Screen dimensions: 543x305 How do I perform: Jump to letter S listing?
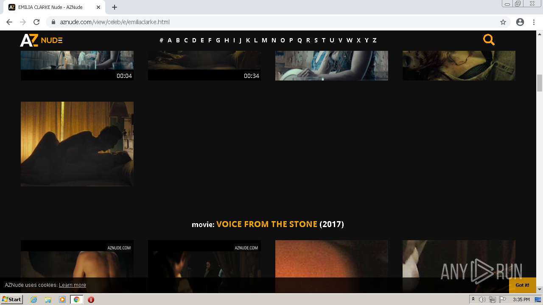pyautogui.click(x=316, y=40)
